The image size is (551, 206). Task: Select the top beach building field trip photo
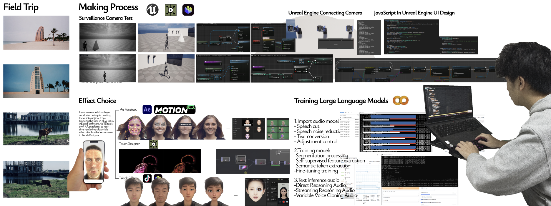[36, 33]
